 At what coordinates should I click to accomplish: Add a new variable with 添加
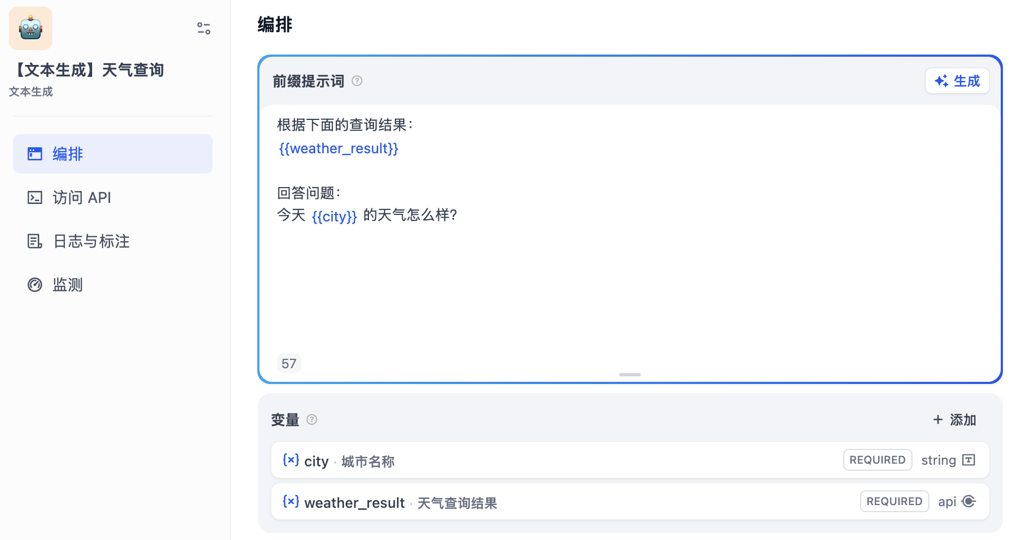click(954, 419)
